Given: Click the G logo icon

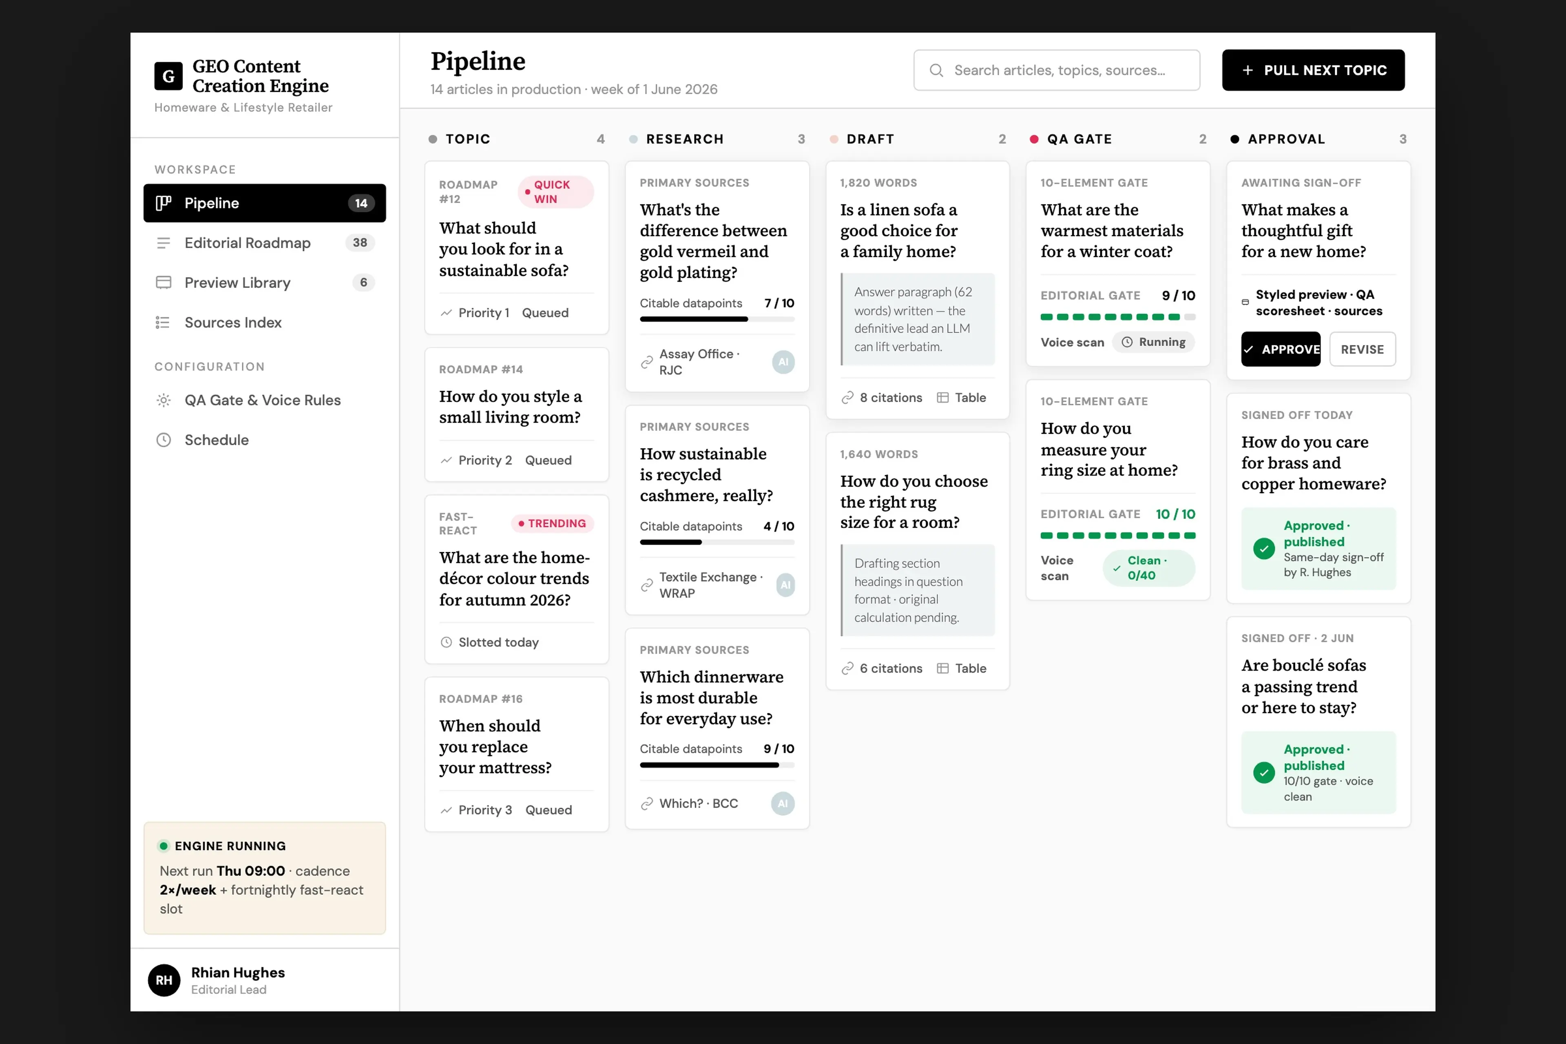Looking at the screenshot, I should [x=168, y=76].
